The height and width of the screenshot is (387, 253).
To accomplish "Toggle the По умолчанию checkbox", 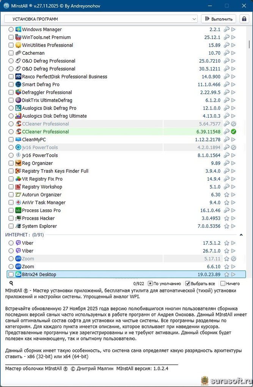I will [150, 283].
